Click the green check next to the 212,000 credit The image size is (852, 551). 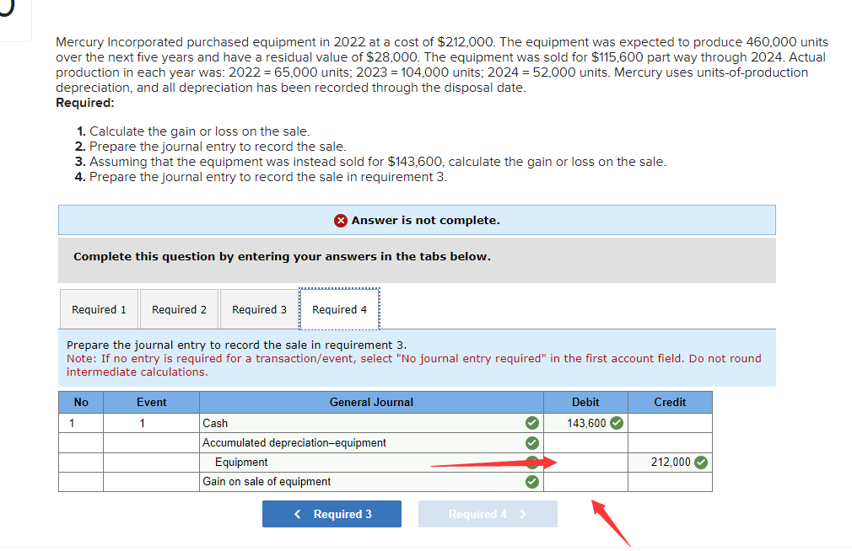pyautogui.click(x=701, y=463)
